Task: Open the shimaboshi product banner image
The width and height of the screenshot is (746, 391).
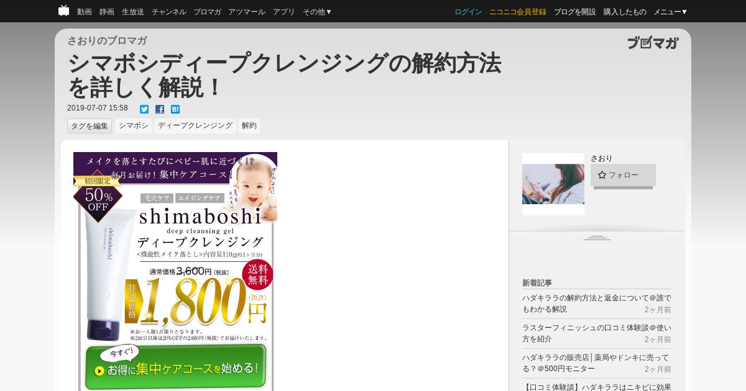Action: [175, 271]
